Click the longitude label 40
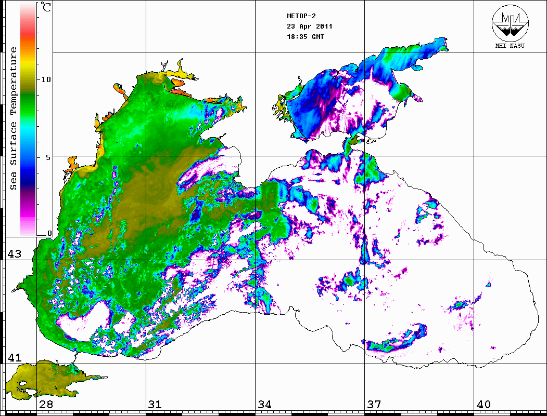547x416 pixels. coord(484,405)
